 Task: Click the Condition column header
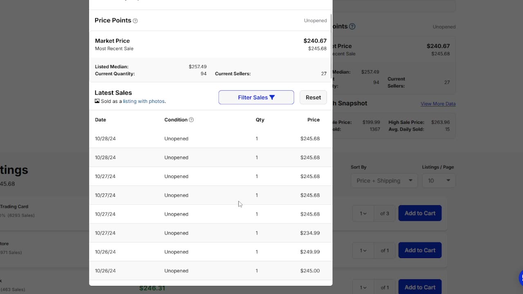tap(176, 120)
